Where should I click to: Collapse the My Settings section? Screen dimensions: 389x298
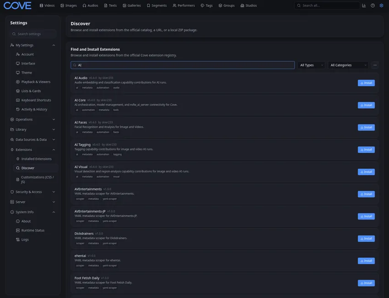(x=54, y=45)
